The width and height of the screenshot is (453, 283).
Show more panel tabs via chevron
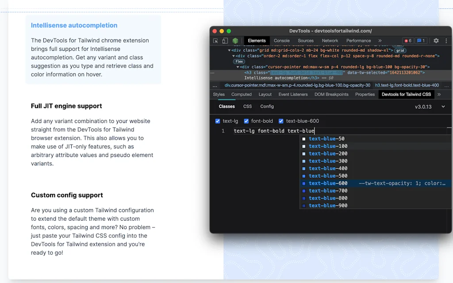(x=380, y=40)
